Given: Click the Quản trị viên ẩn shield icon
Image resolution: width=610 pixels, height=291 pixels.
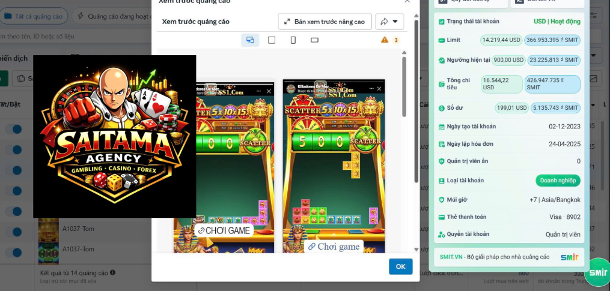Looking at the screenshot, I should coord(442,161).
